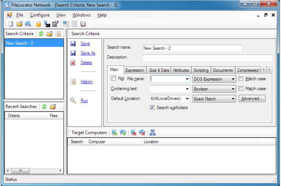
Task: Click the document with clock icon in Search Criteria header
Action: point(58,34)
